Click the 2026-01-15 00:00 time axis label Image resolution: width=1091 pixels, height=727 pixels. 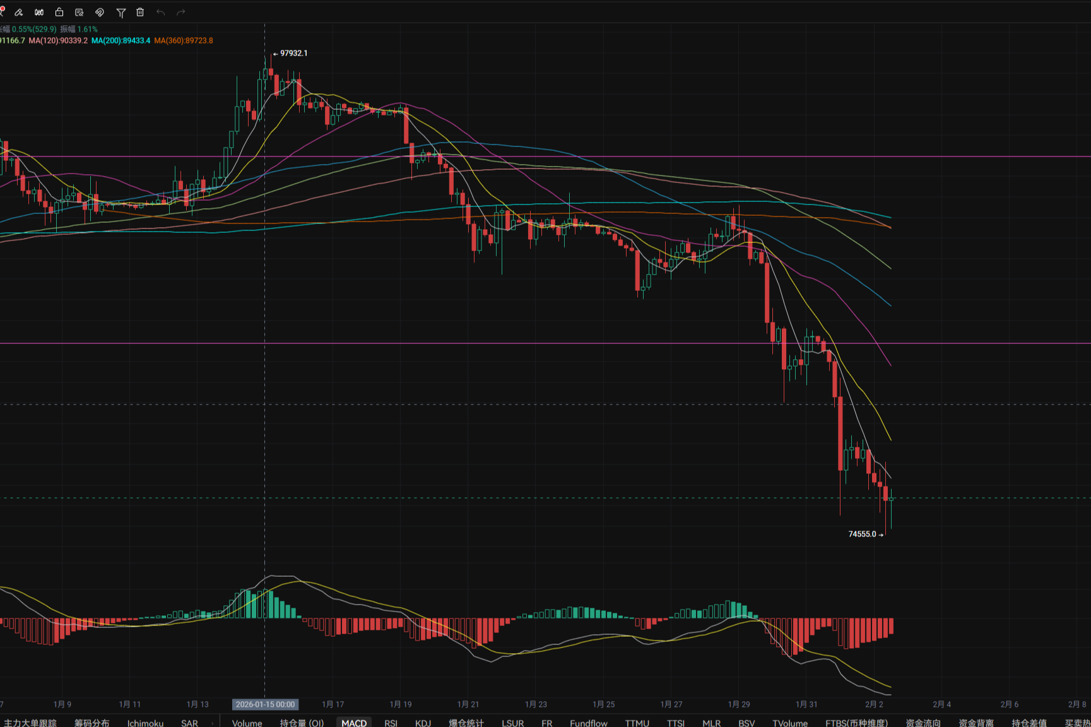(x=265, y=704)
